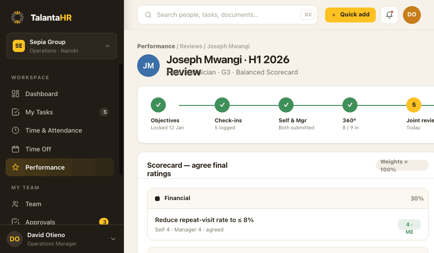Click the 'Locked 12 Jan' status text

(167, 127)
